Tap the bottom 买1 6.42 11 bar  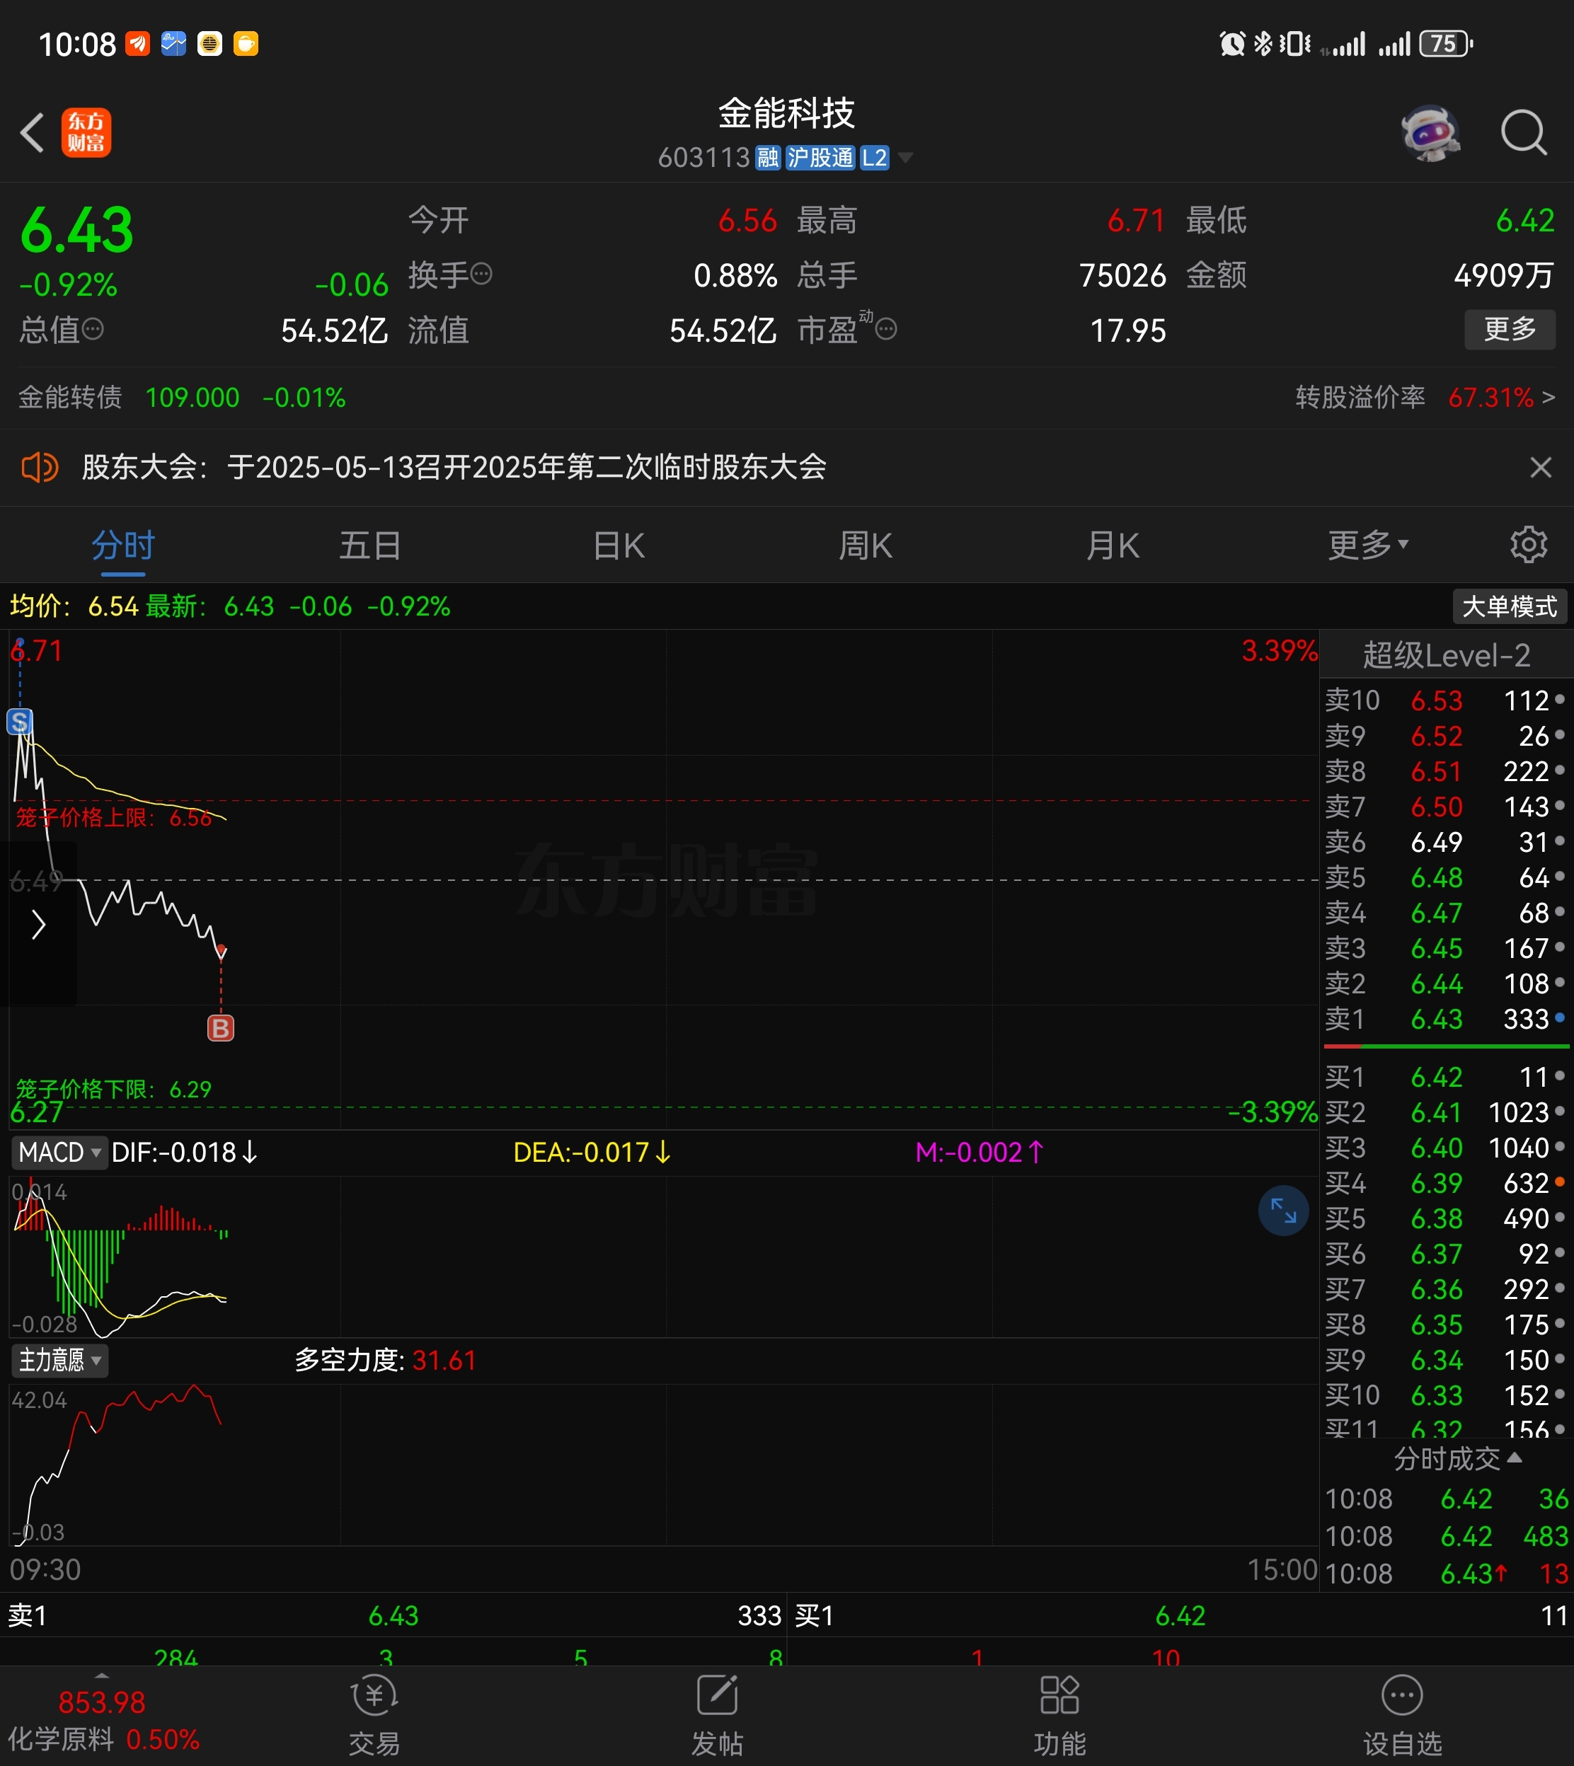pyautogui.click(x=1181, y=1615)
